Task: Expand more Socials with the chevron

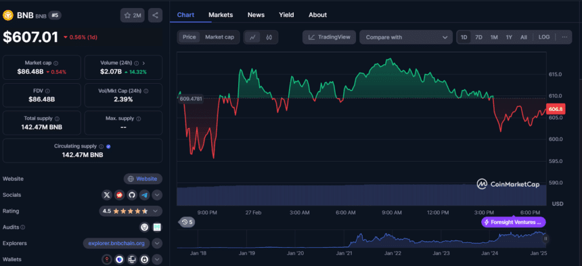Action: tap(157, 195)
